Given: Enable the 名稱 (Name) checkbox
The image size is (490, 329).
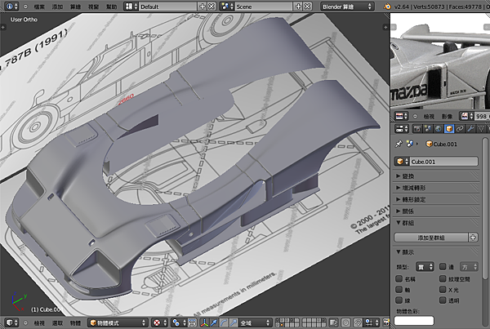Looking at the screenshot, I should coord(399,278).
